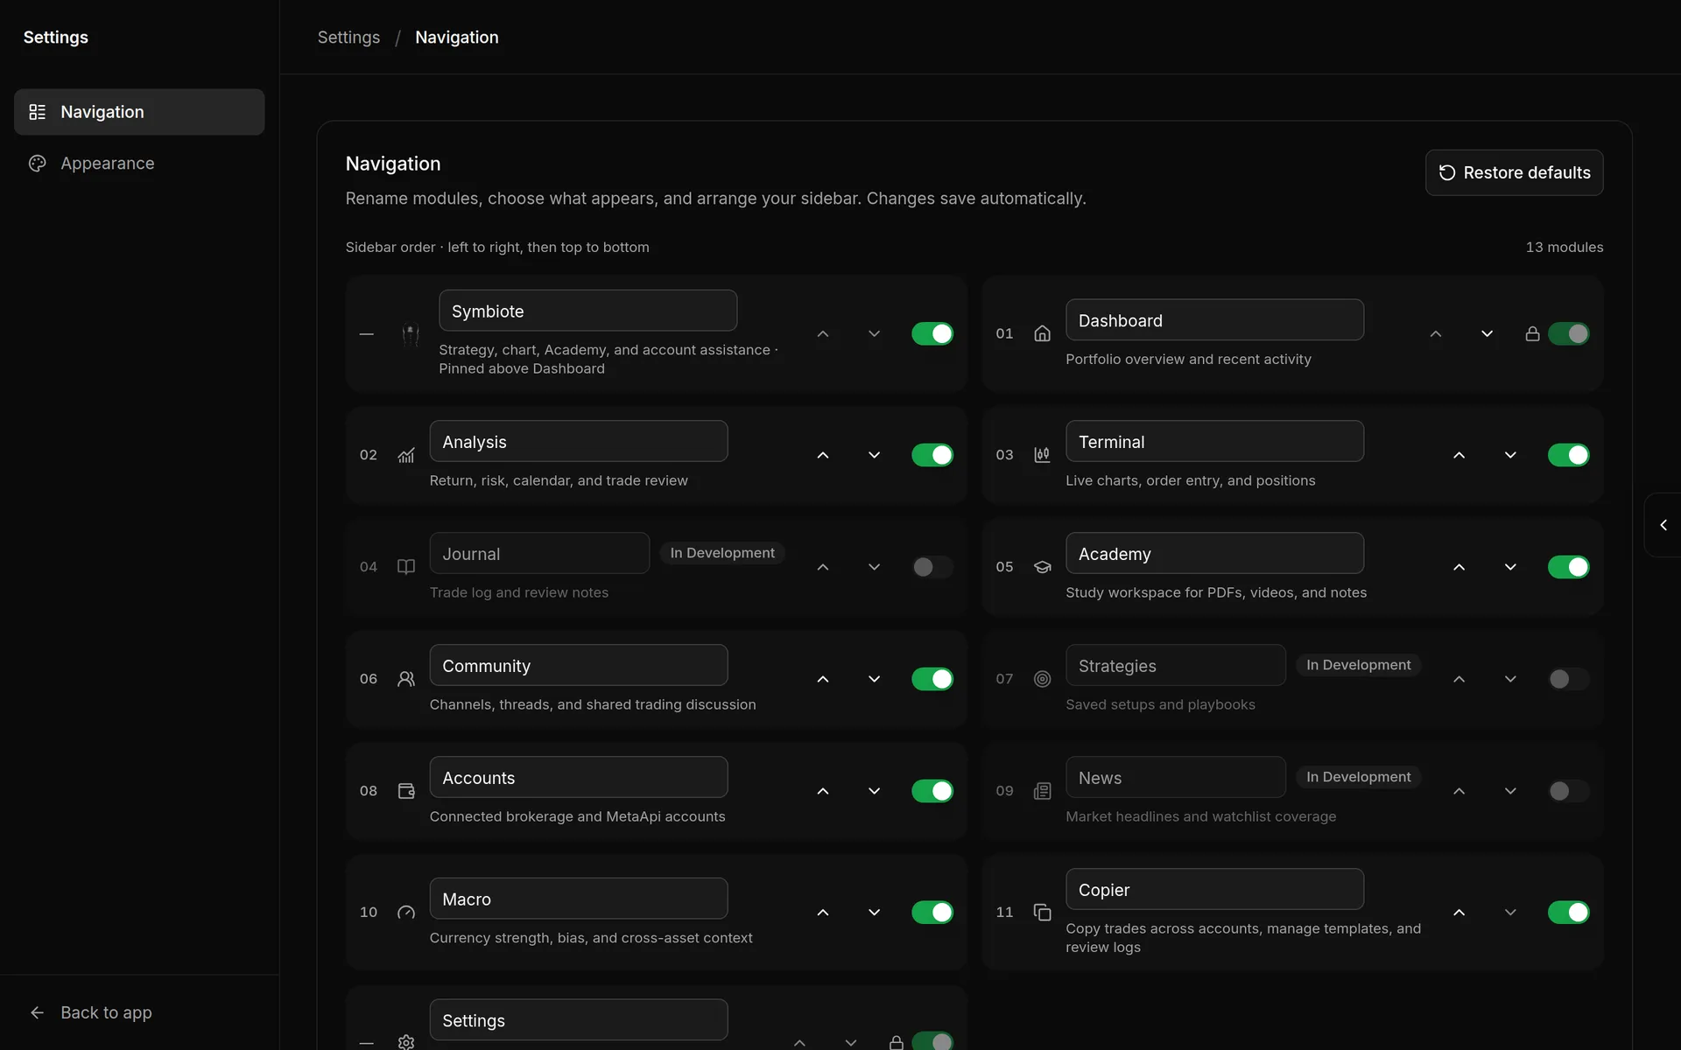The width and height of the screenshot is (1681, 1050).
Task: Click Restore defaults button
Action: [1514, 172]
